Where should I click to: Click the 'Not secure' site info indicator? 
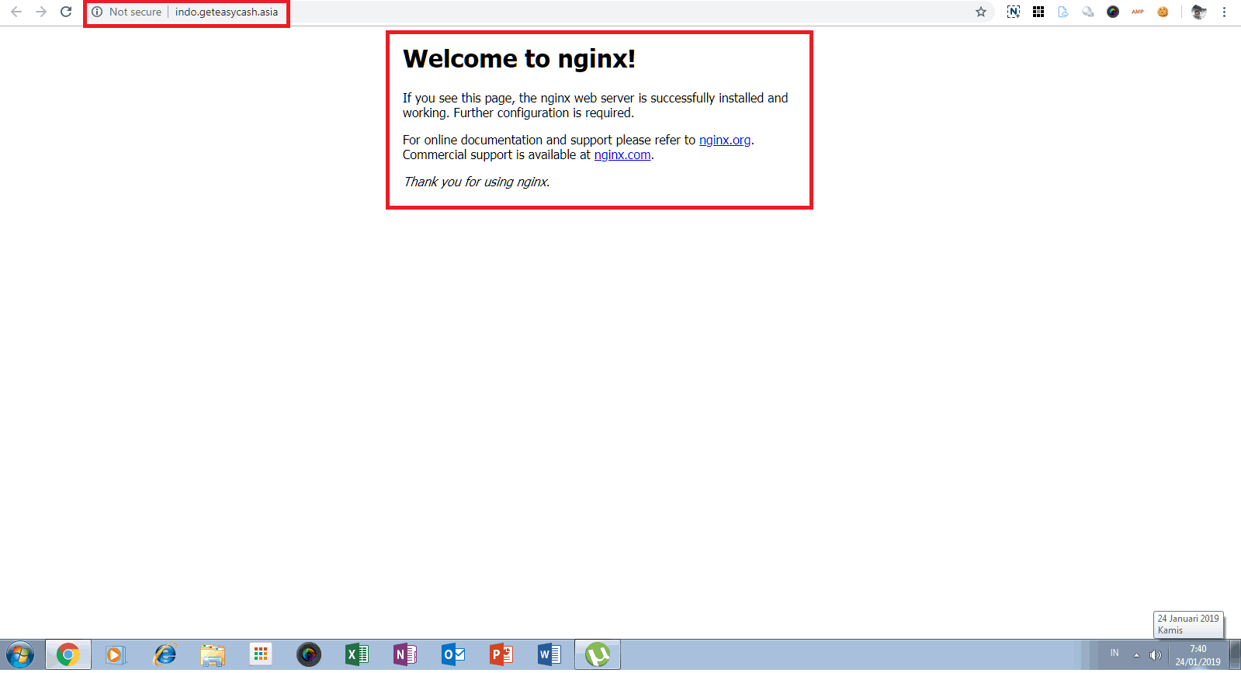[x=127, y=12]
